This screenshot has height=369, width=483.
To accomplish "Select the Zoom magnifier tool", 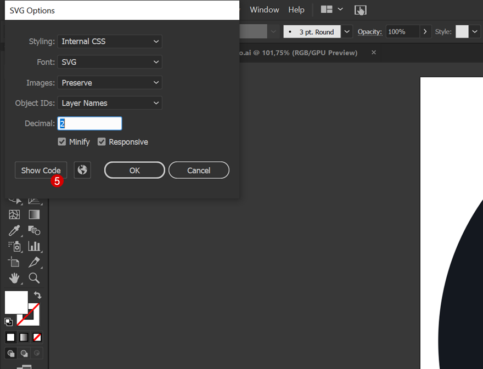I will (x=34, y=278).
